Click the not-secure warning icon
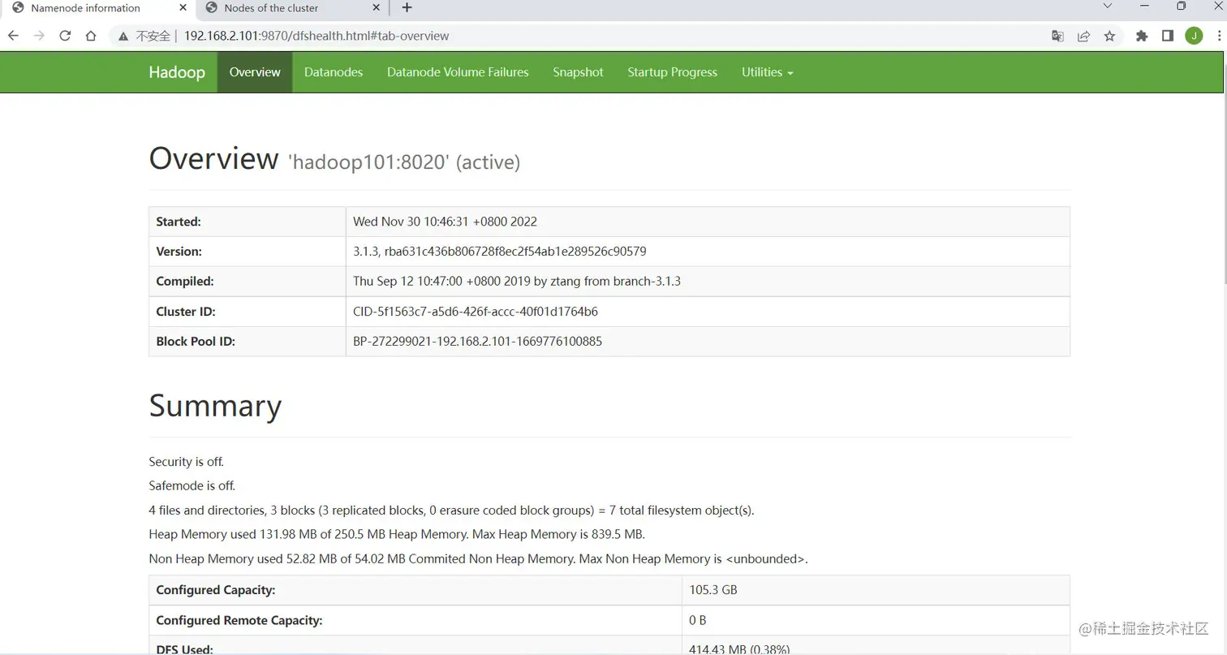The image size is (1227, 655). pos(123,36)
